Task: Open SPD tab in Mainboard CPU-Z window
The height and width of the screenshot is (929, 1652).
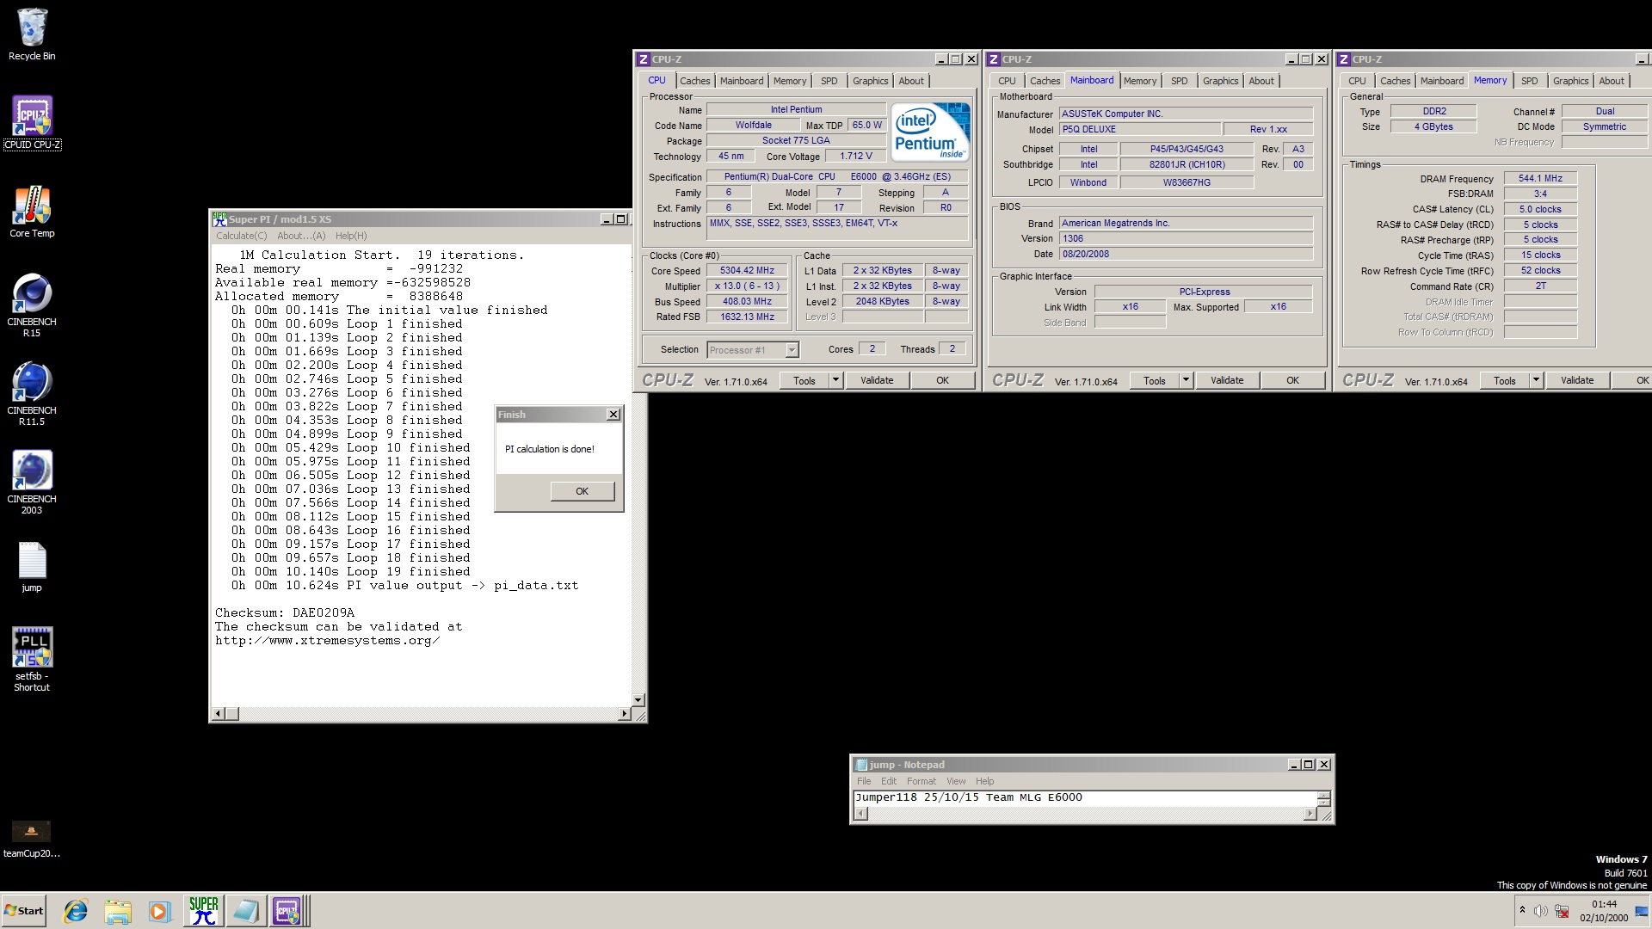Action: click(1179, 81)
